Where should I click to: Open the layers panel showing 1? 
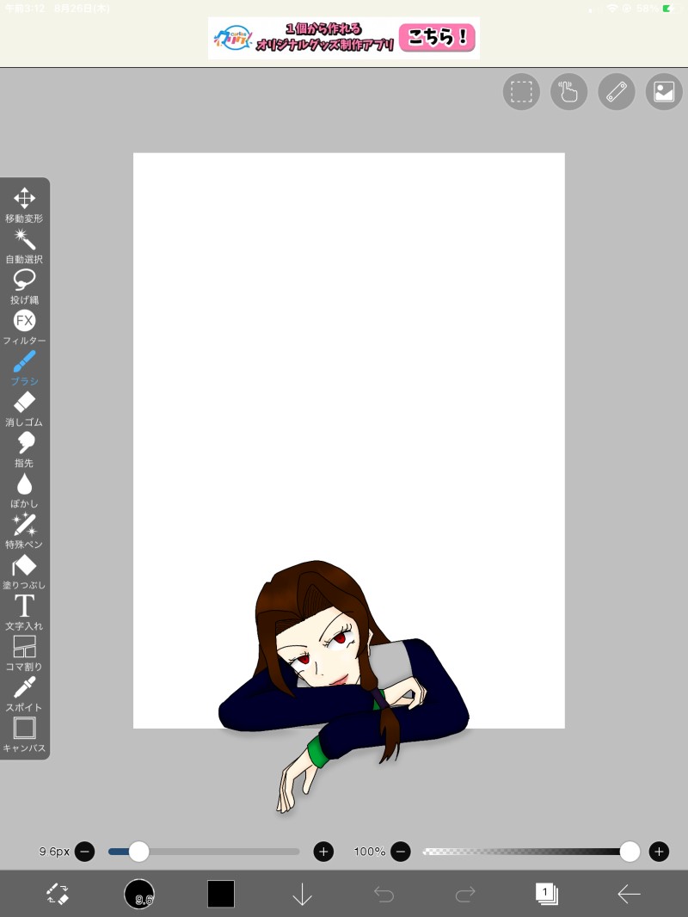pyautogui.click(x=547, y=894)
